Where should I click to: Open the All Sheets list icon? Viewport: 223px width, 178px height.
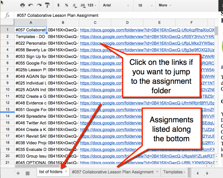pos(28,173)
